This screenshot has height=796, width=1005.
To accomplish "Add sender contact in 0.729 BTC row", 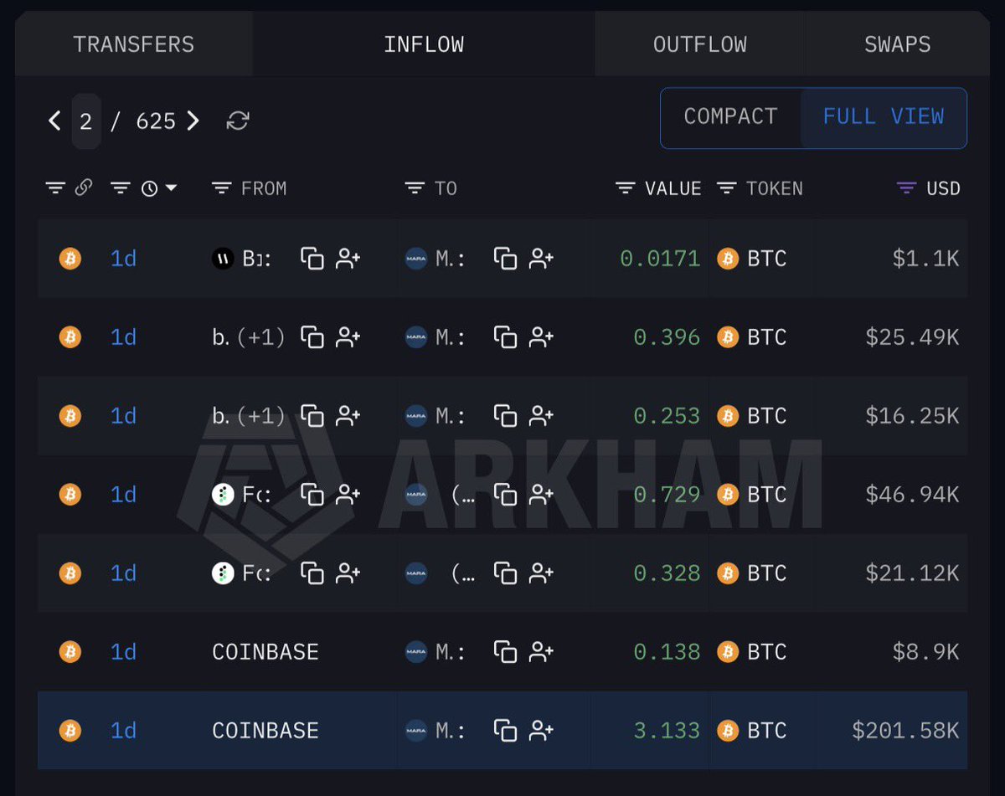I will coord(348,495).
